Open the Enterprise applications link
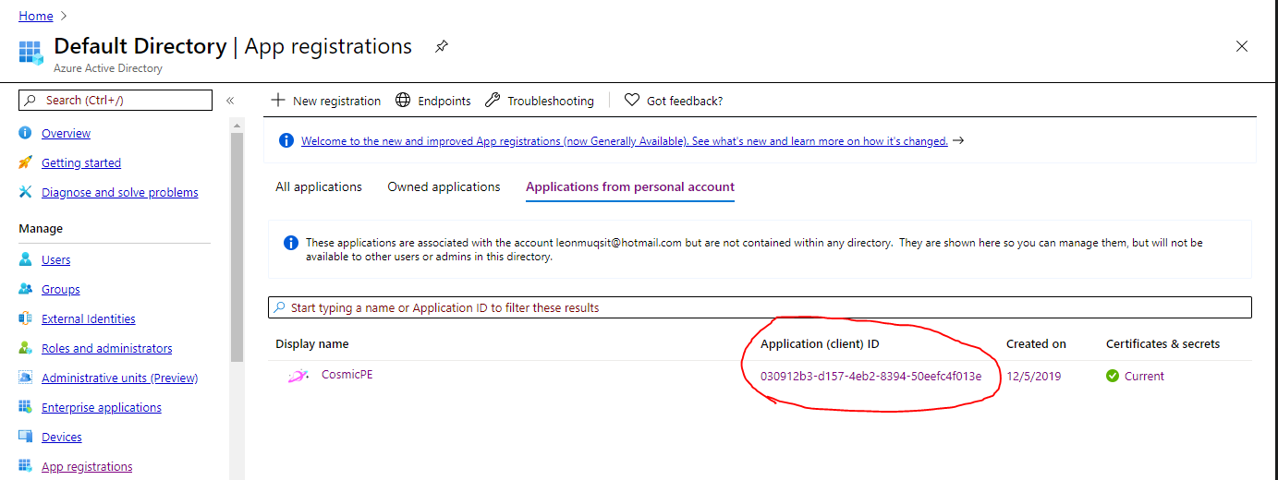This screenshot has width=1278, height=480. [x=102, y=407]
